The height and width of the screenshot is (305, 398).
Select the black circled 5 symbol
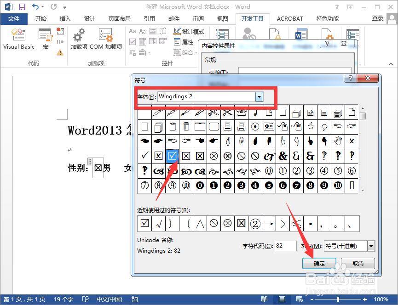pyautogui.click(x=269, y=186)
